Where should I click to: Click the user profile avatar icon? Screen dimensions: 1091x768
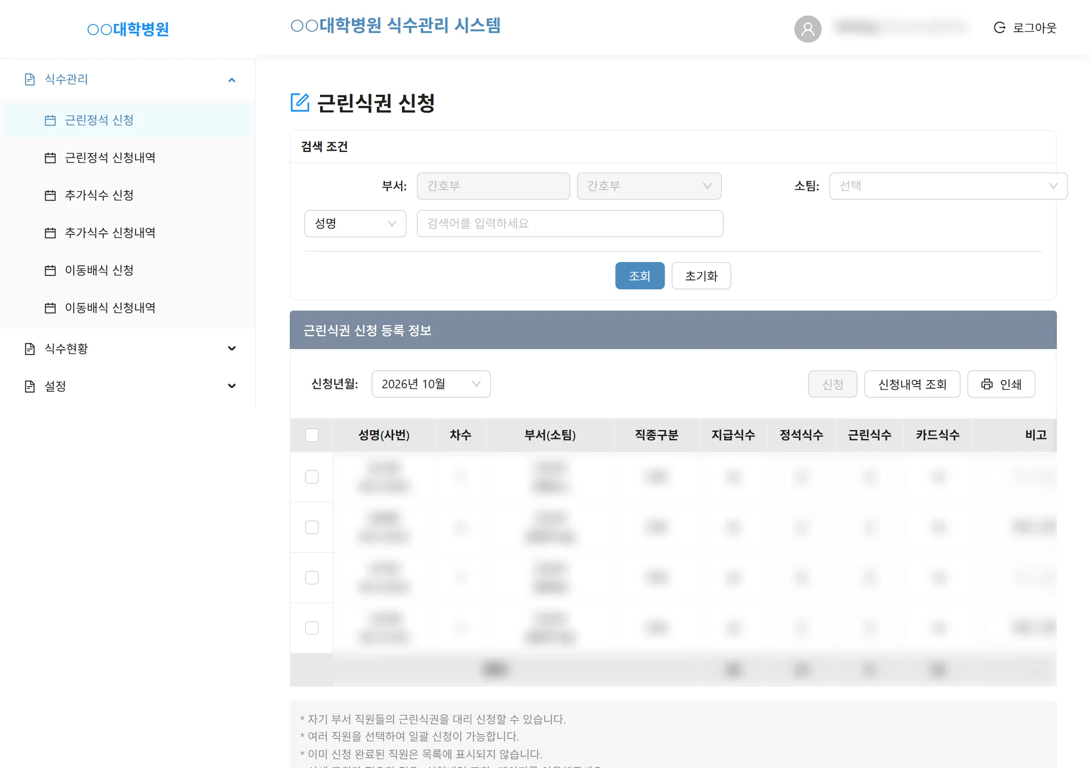[807, 29]
